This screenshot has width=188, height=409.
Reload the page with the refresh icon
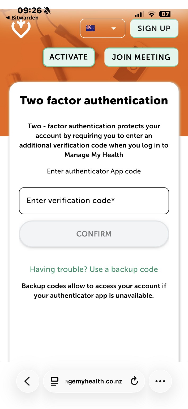coord(135,381)
